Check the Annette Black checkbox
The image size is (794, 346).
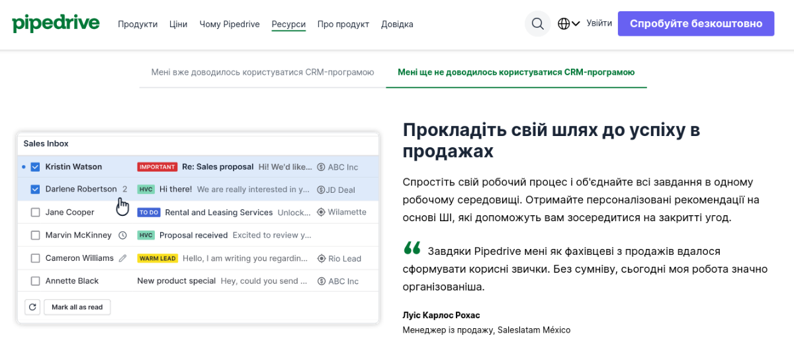[x=36, y=281]
